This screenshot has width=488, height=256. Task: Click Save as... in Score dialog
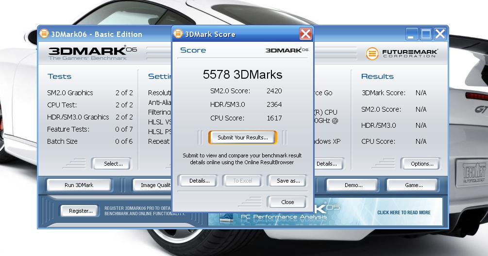(288, 181)
